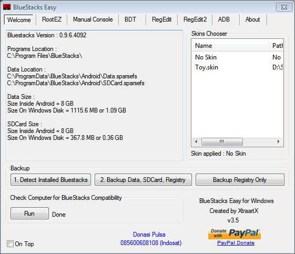Image resolution: width=295 pixels, height=254 pixels.
Task: Click the SDCard.sparsefs path line
Action: tap(76, 83)
